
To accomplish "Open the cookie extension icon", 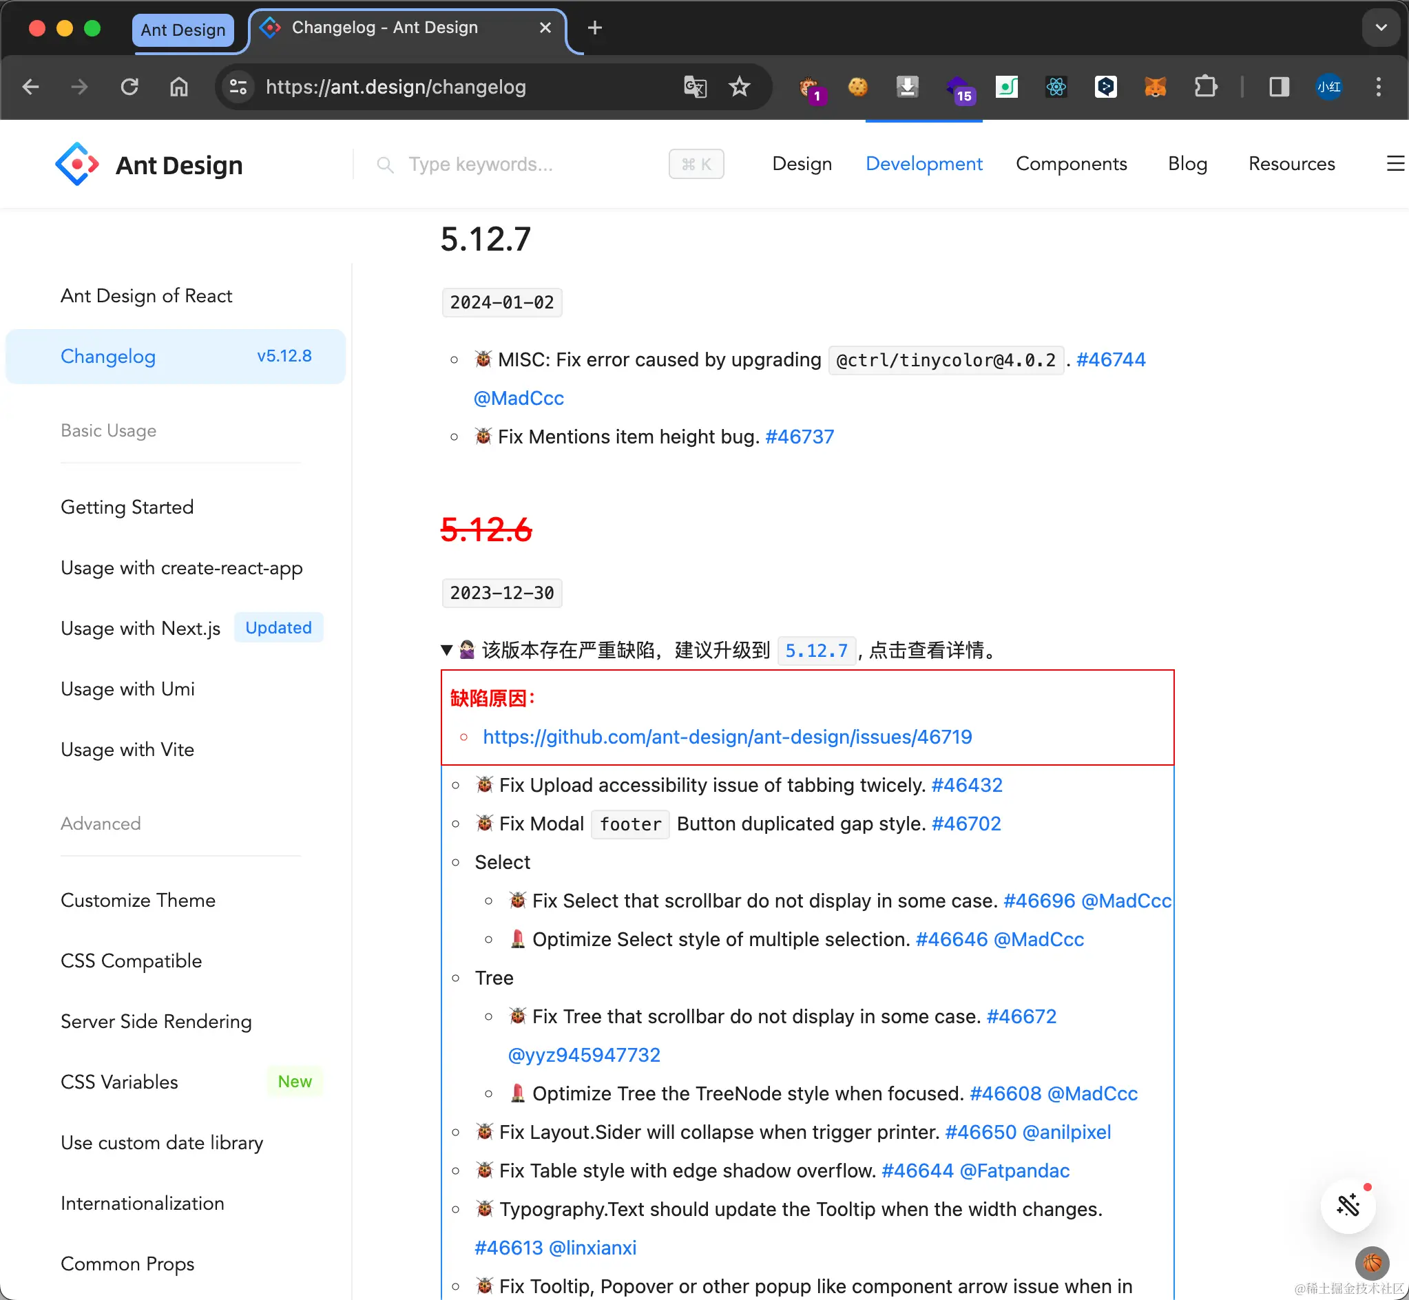I will [858, 87].
